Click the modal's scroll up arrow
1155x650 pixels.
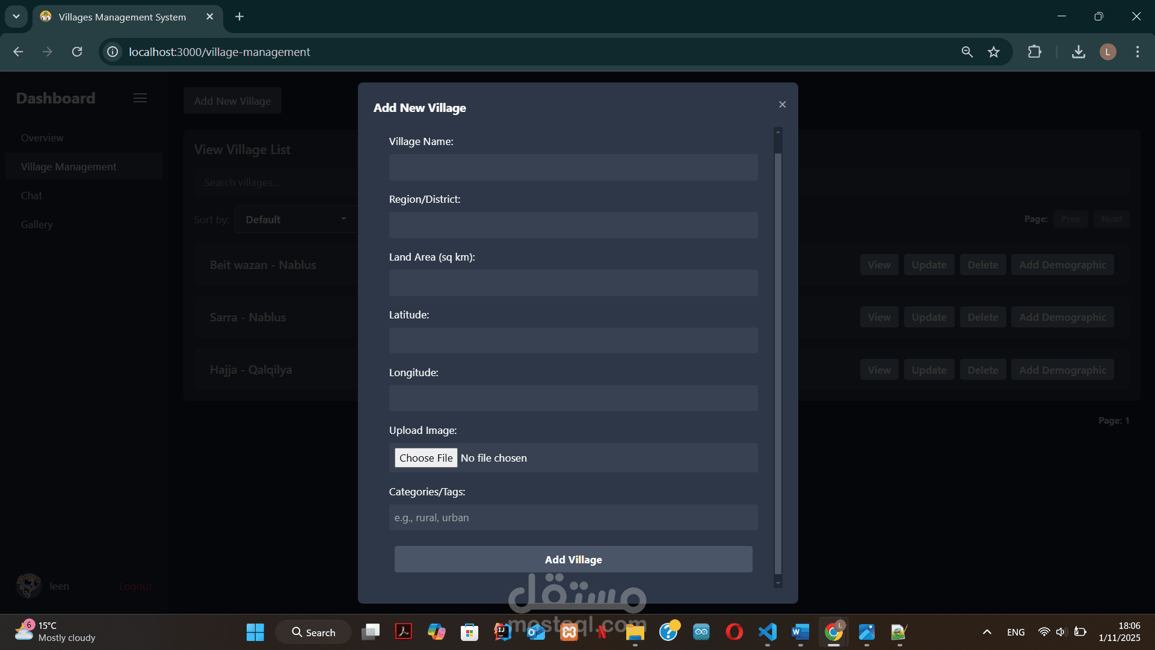(x=778, y=132)
